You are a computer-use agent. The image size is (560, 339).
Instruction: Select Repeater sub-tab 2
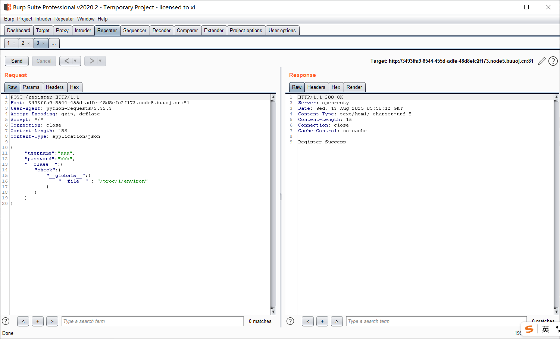[x=23, y=43]
